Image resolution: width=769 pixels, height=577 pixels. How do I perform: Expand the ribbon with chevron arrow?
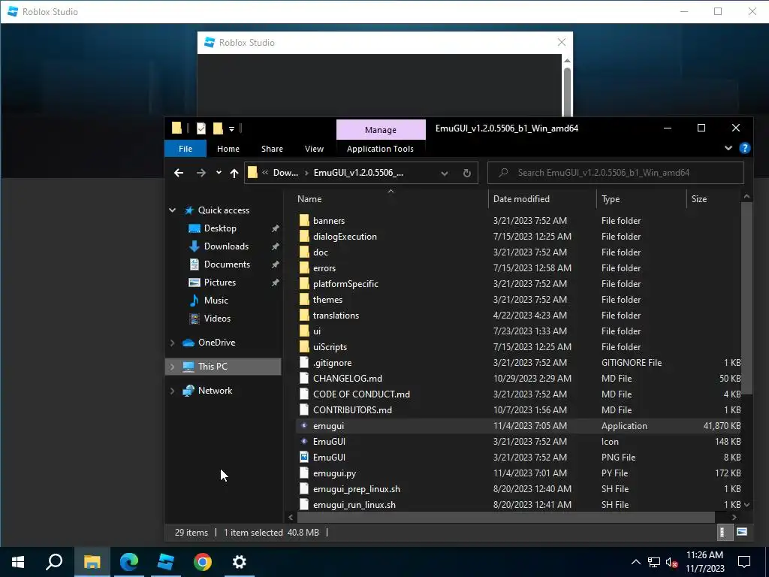[x=728, y=148]
